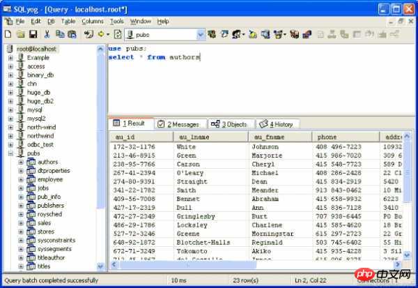Viewport: 418px width, 288px height.
Task: Click the au_lname column header
Action: point(210,137)
